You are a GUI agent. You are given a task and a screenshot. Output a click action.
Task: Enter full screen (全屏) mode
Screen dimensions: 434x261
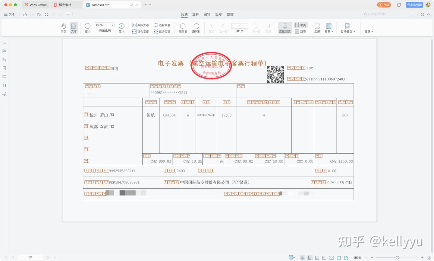(317, 28)
